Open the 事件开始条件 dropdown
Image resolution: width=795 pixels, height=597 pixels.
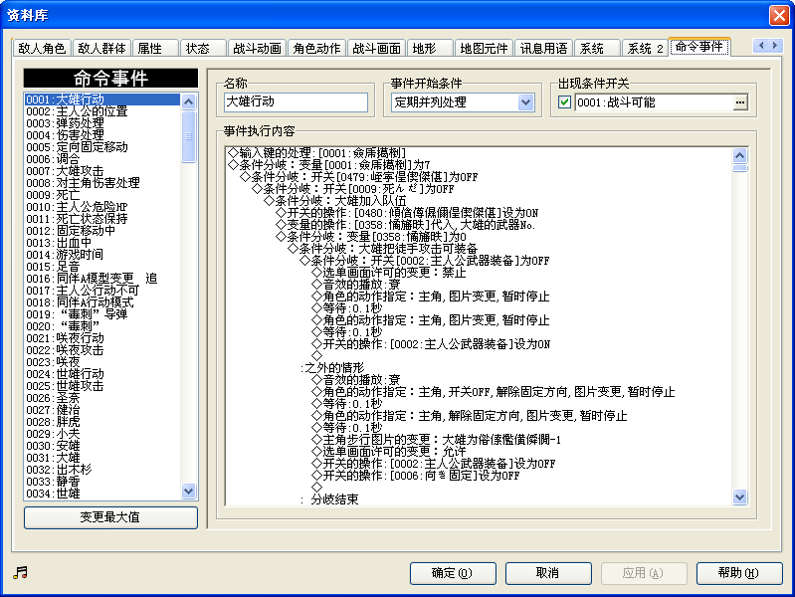[525, 102]
